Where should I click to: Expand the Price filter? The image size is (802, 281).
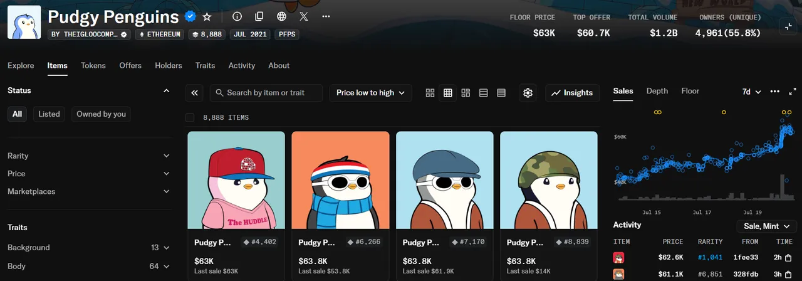point(88,174)
